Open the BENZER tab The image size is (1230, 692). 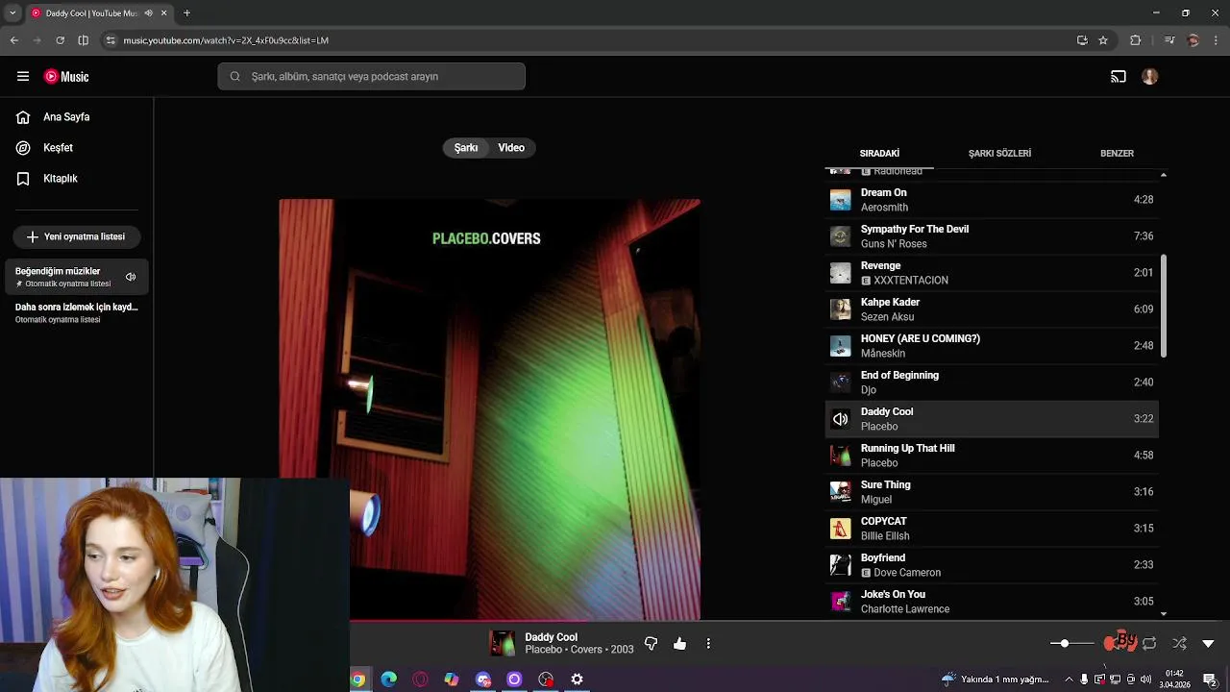1117,154
